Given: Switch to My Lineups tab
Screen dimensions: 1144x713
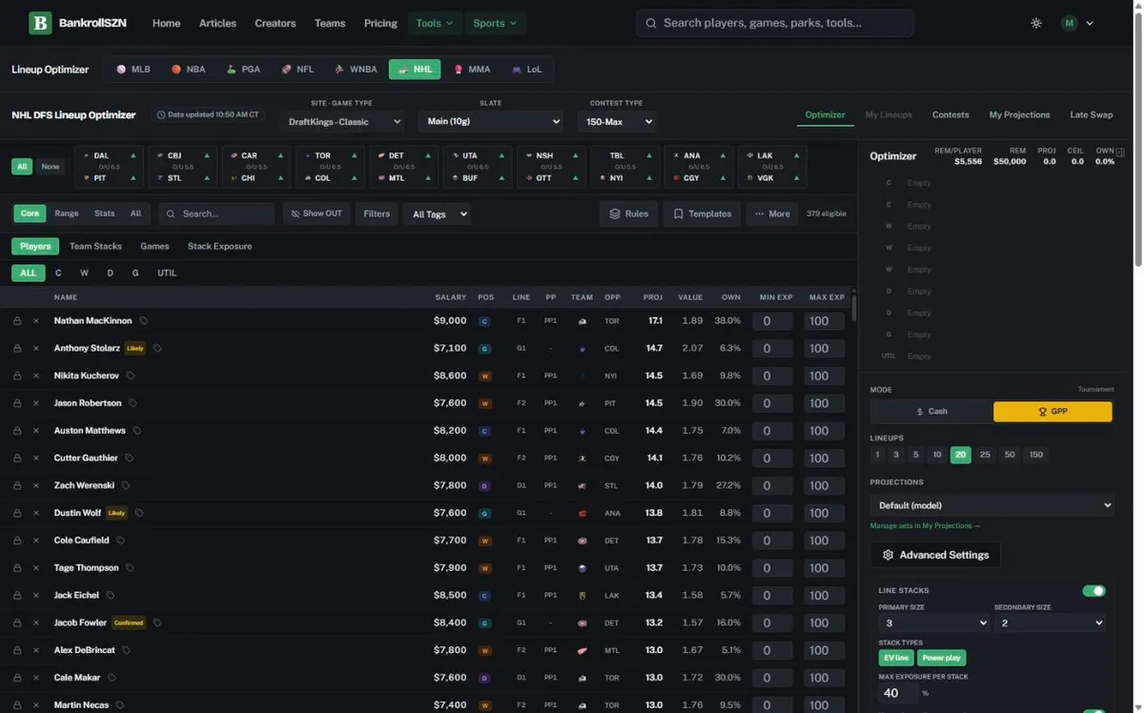Looking at the screenshot, I should (x=889, y=114).
